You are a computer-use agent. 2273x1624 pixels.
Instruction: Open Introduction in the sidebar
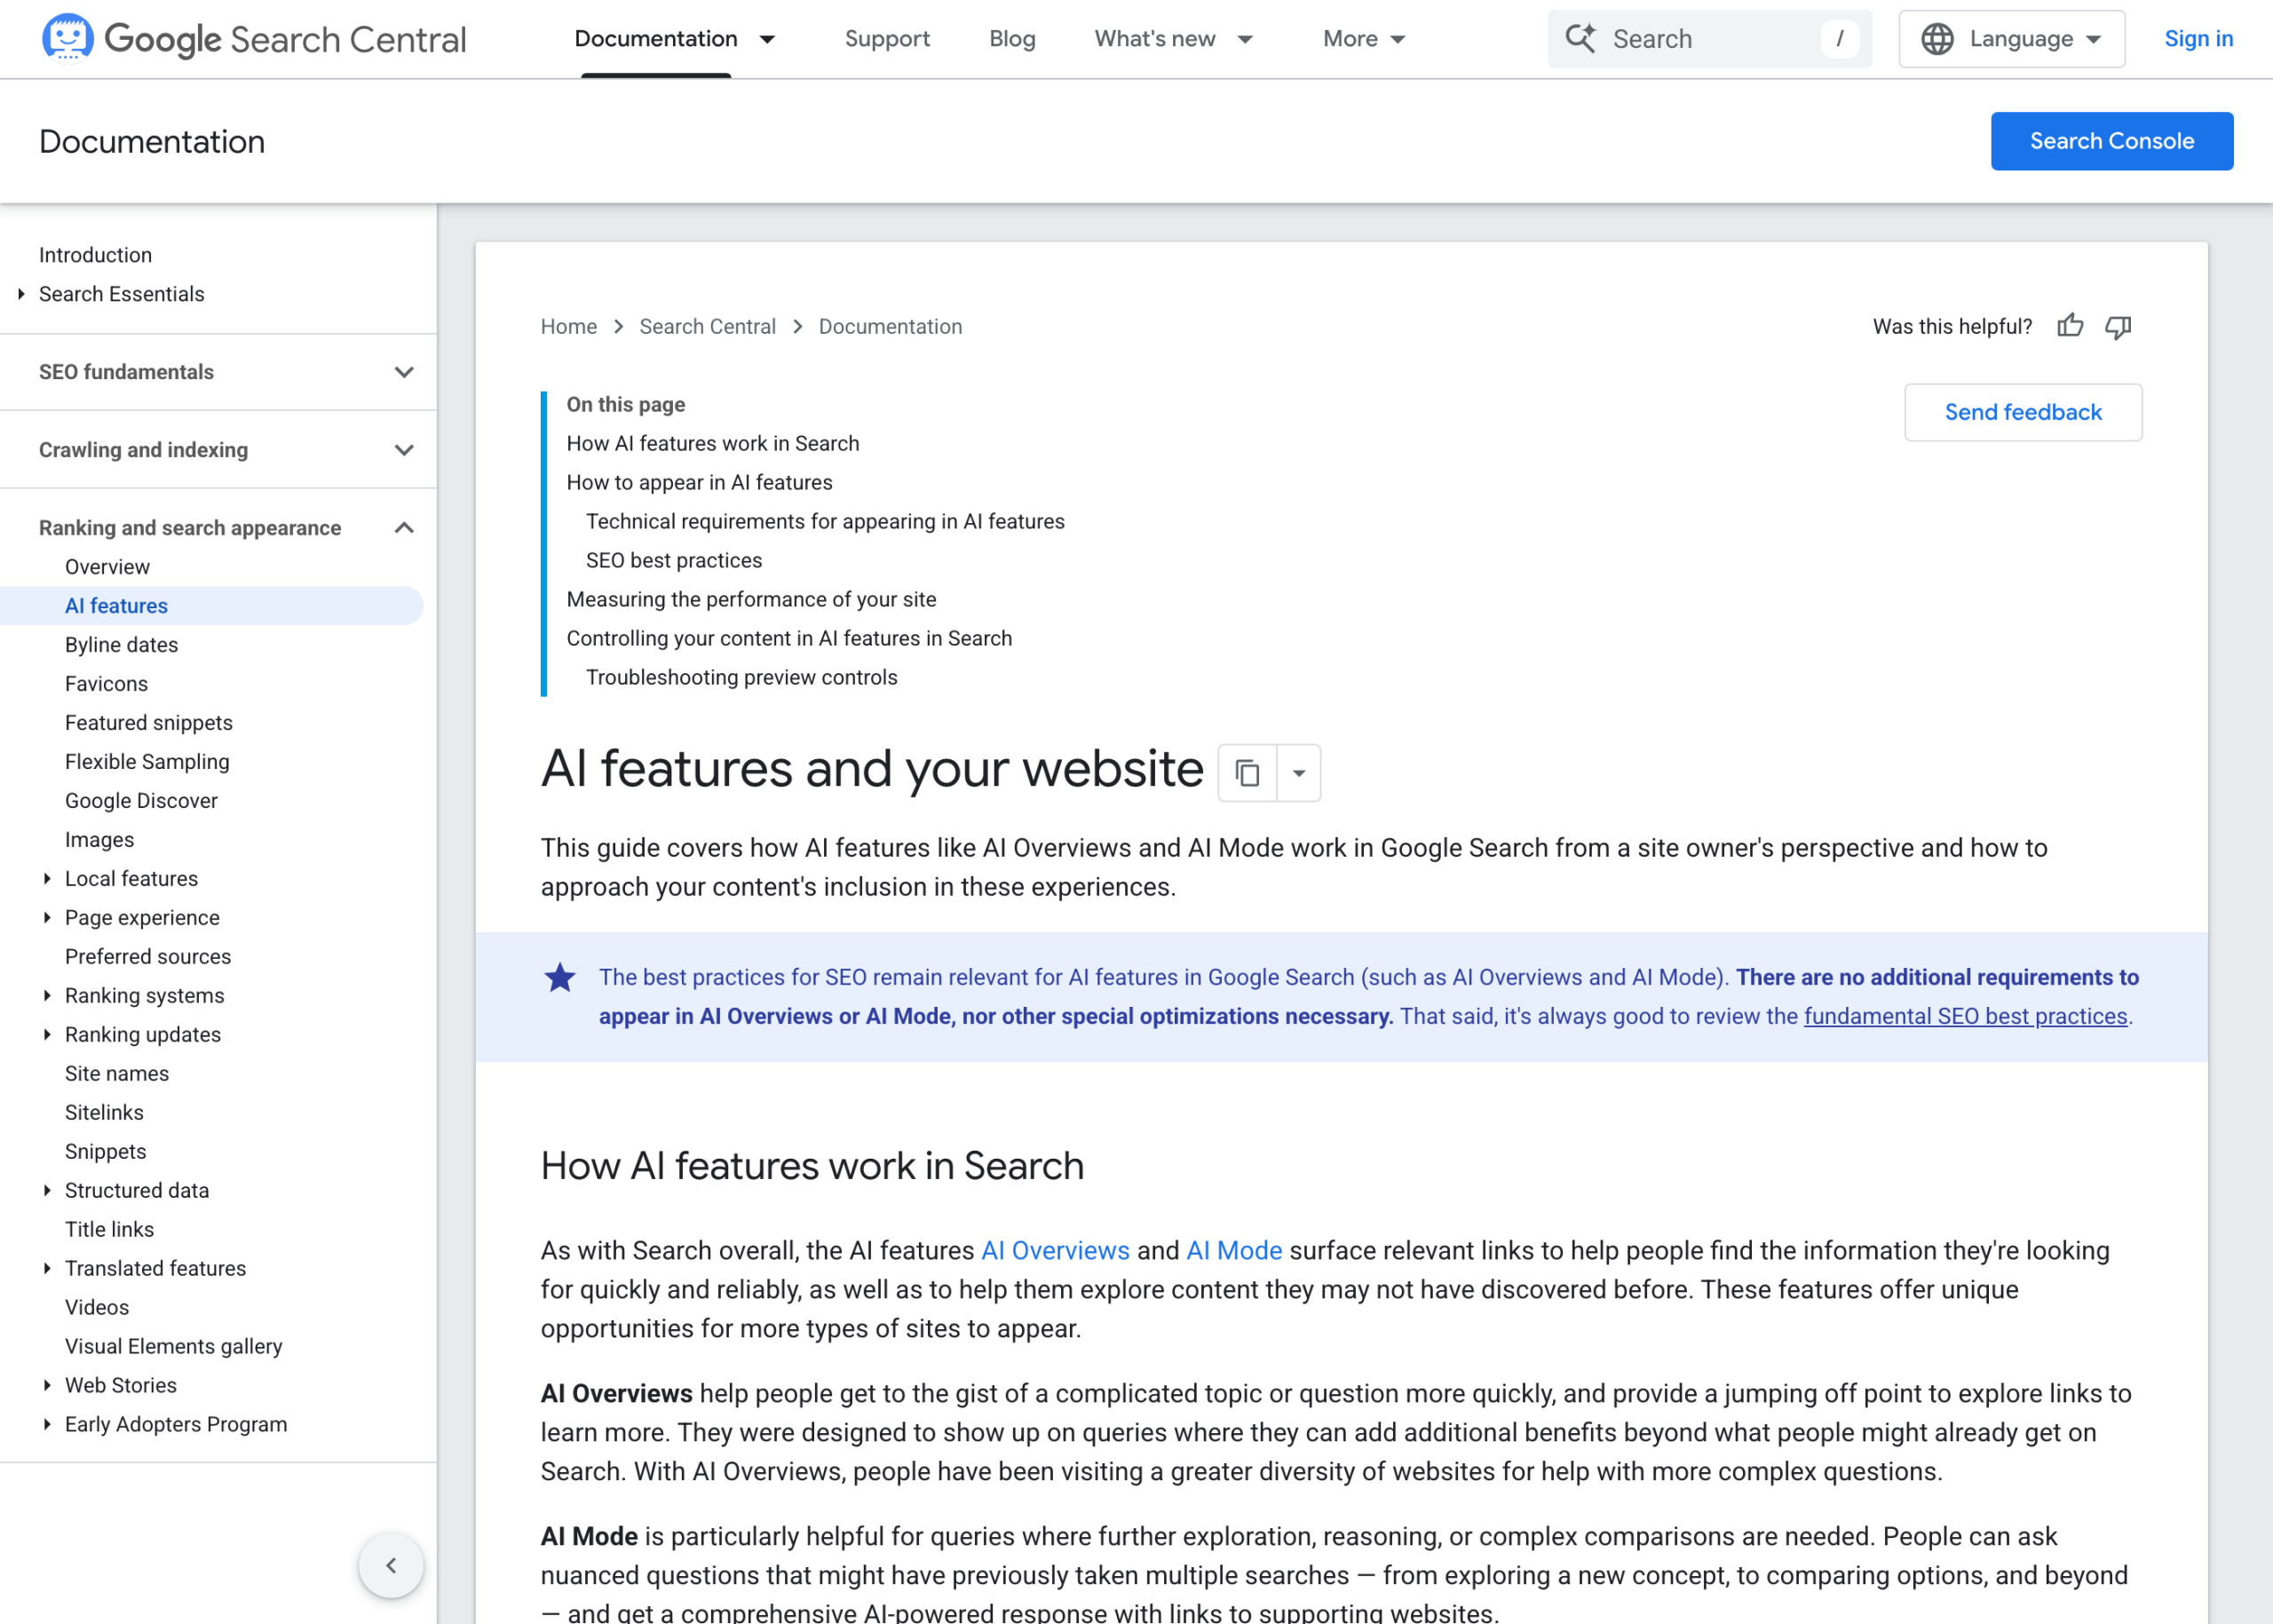(x=95, y=255)
